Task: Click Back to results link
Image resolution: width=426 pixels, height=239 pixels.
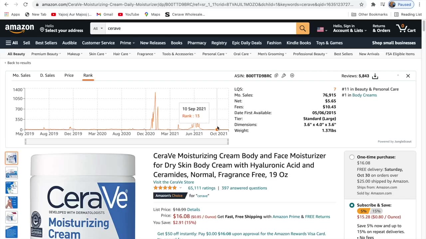Action: [18, 63]
